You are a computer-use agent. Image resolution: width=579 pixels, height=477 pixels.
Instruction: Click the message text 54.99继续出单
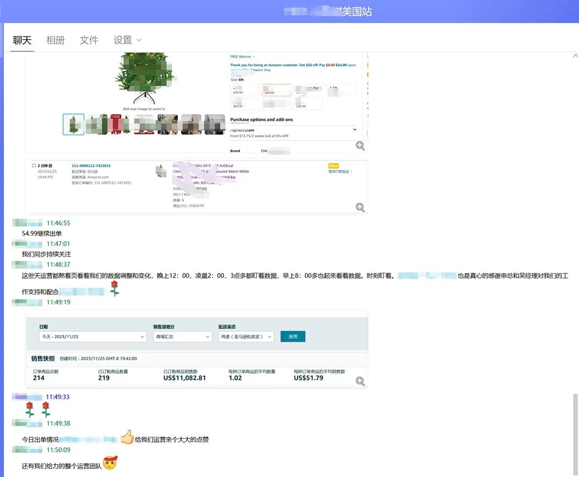pyautogui.click(x=42, y=233)
